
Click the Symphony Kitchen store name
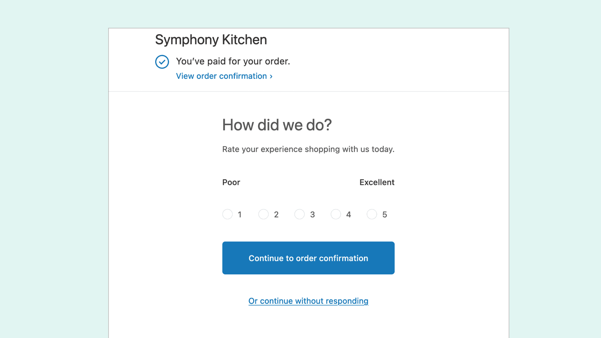click(210, 39)
